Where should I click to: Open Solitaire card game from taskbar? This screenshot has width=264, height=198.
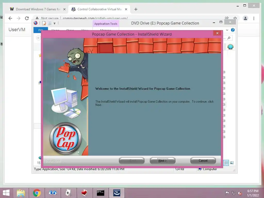pyautogui.click(x=69, y=193)
